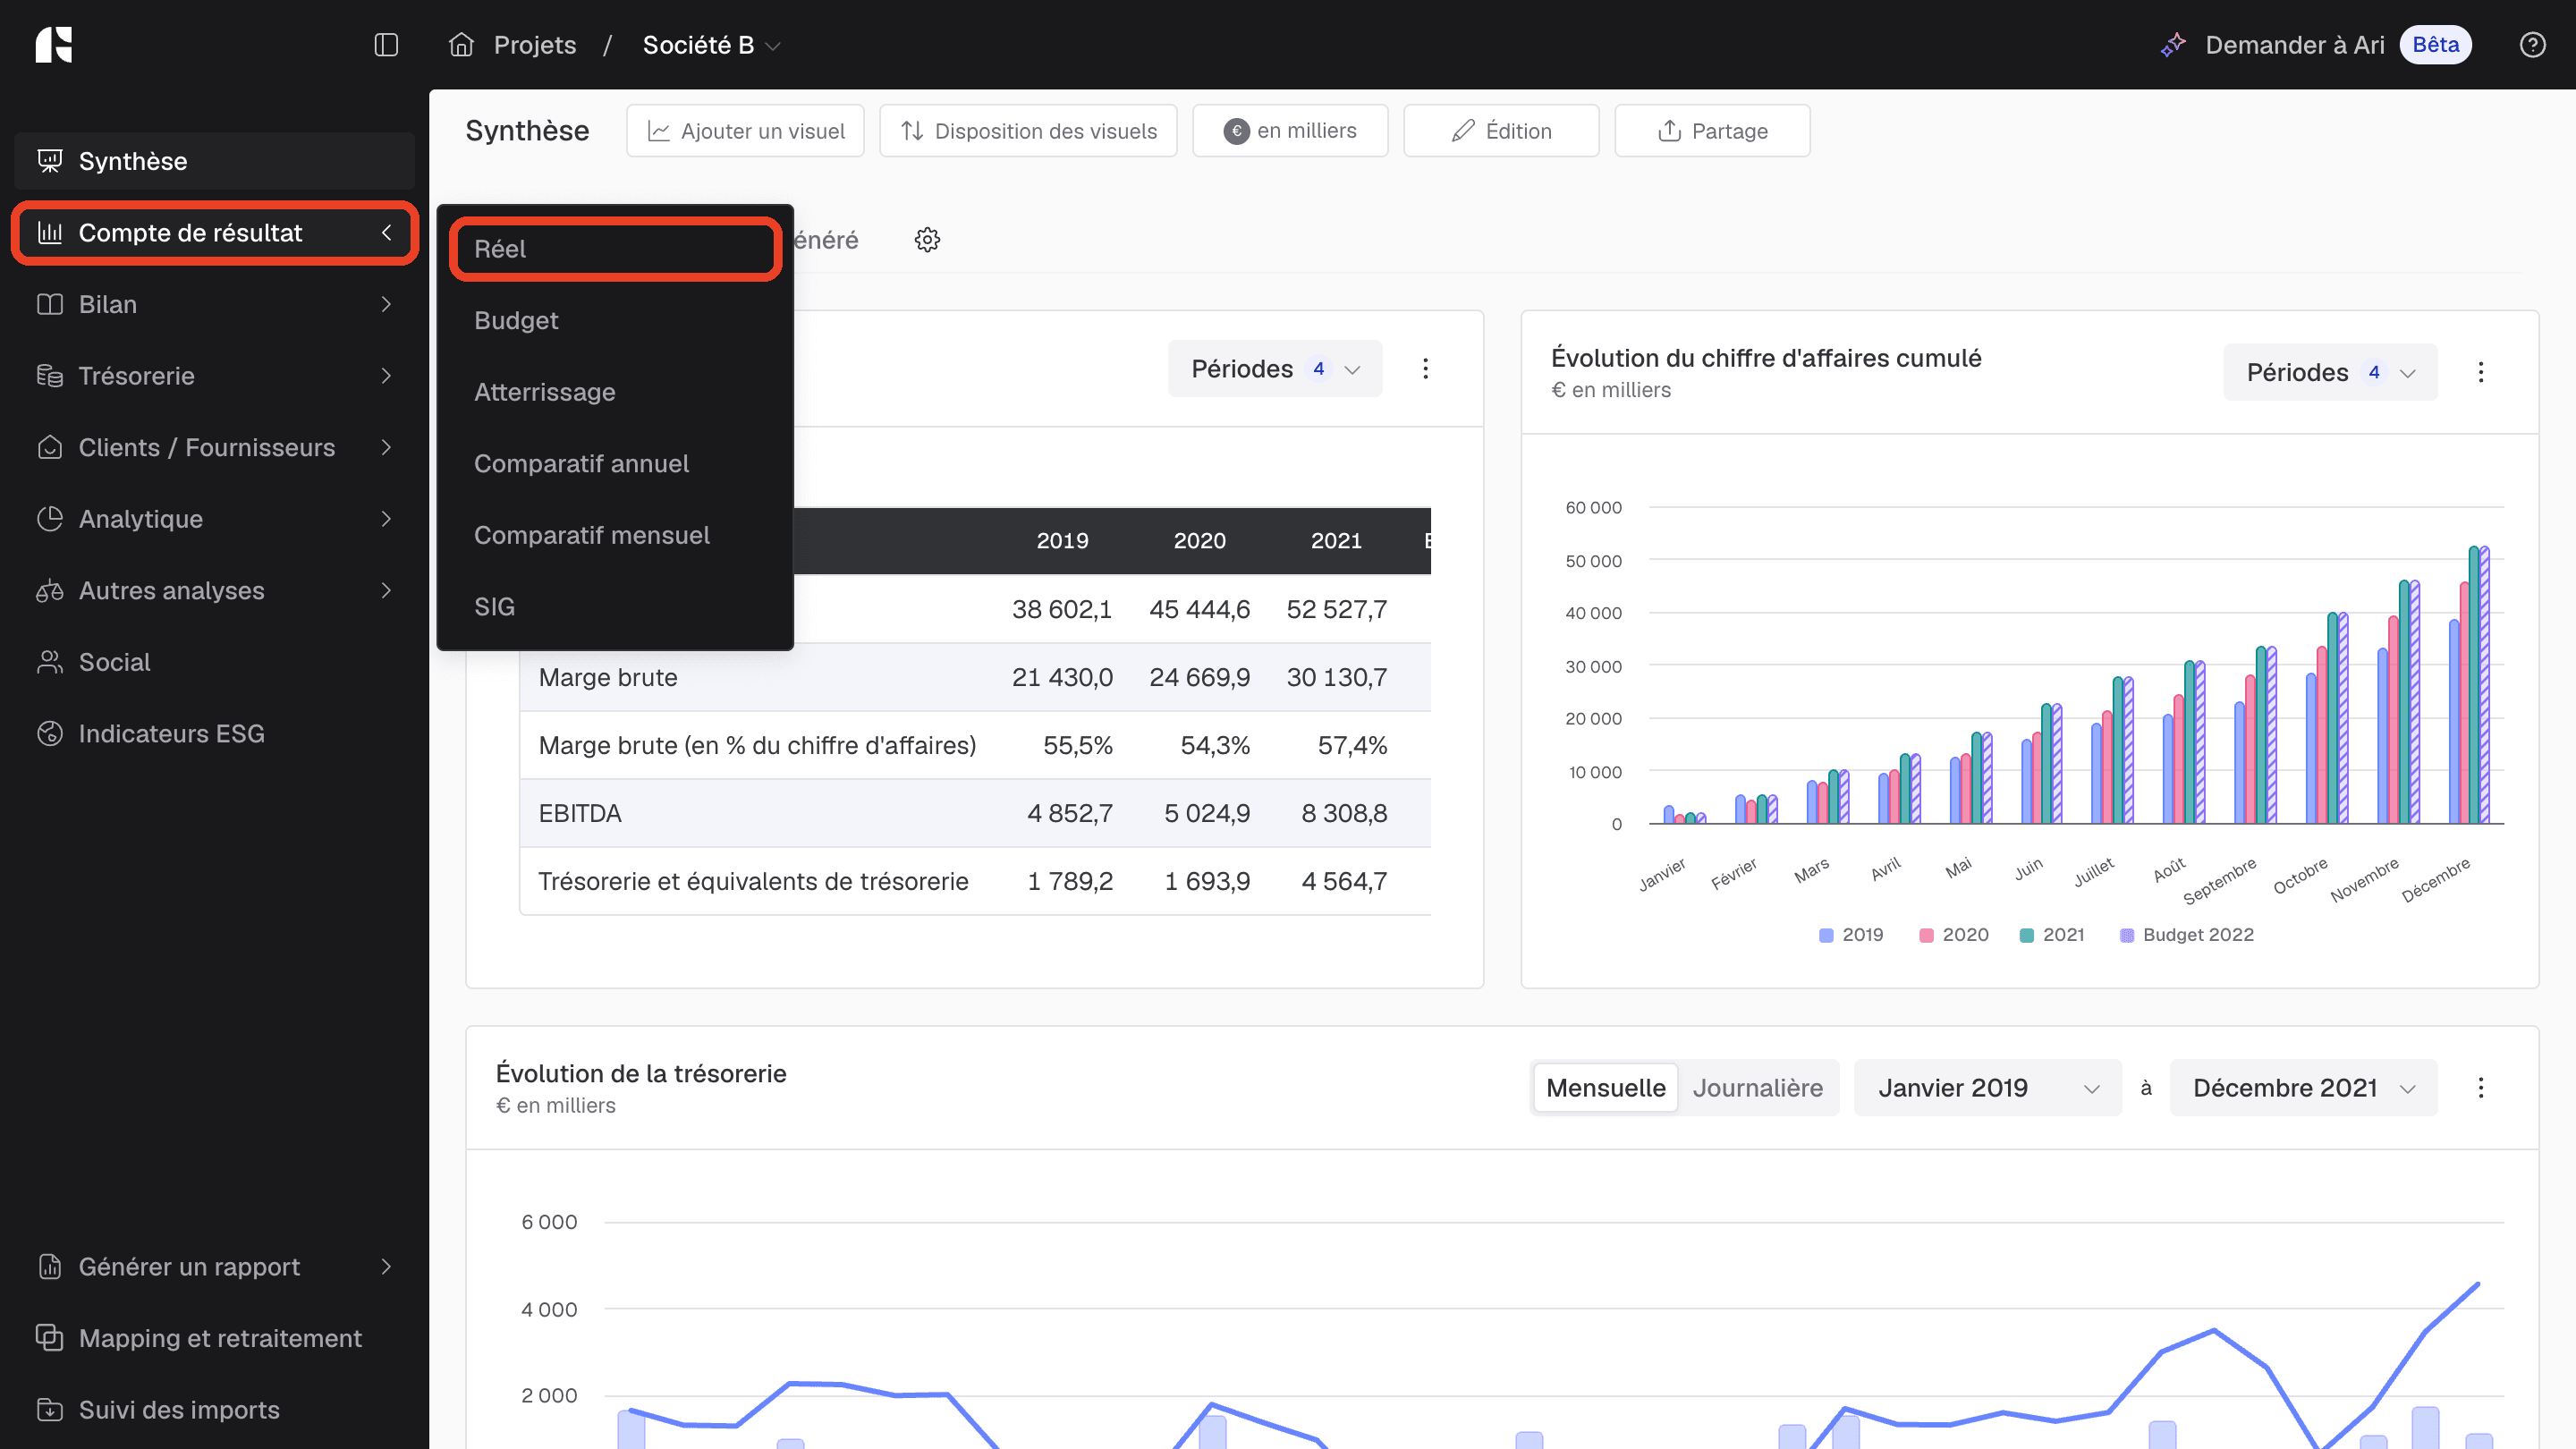Click the Indicateurs ESG icon
Viewport: 2576px width, 1449px height.
(x=50, y=734)
